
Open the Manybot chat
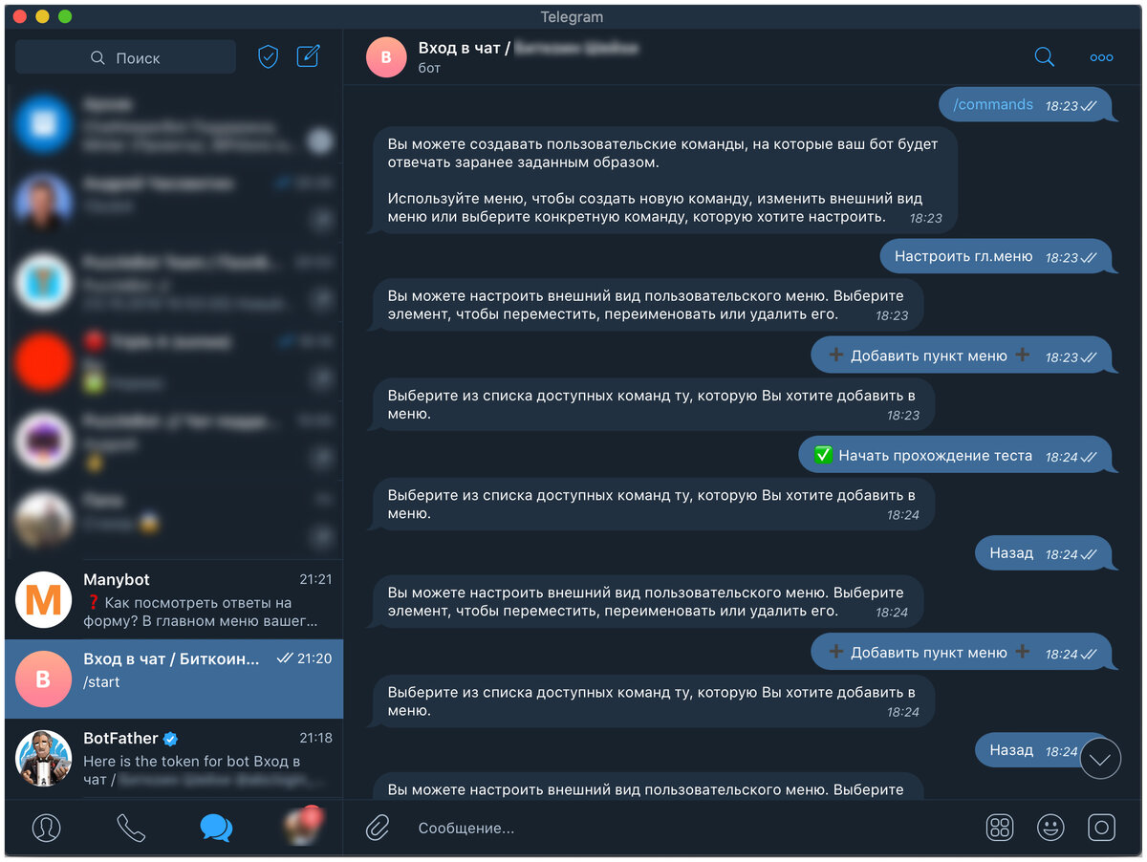click(174, 600)
